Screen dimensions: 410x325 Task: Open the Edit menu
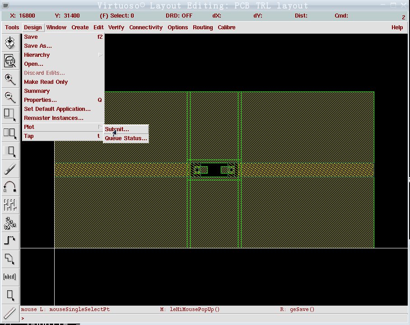click(x=98, y=27)
